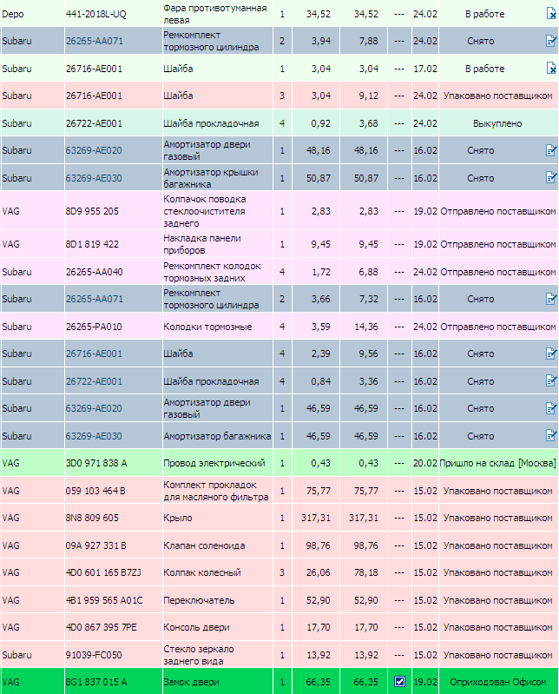
Task: Open link 26716-AE001 in the 2,39 row
Action: (94, 354)
